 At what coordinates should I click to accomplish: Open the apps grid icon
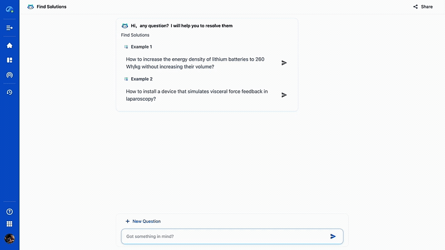click(x=9, y=224)
